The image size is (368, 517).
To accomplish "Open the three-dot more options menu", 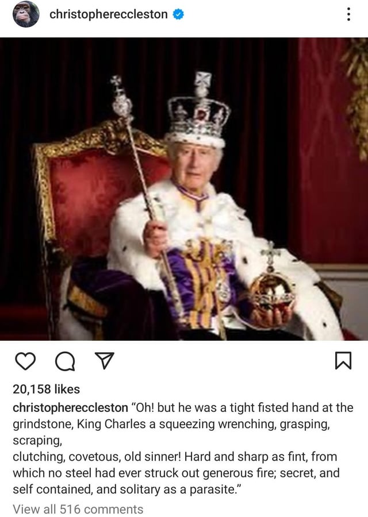I will point(348,14).
